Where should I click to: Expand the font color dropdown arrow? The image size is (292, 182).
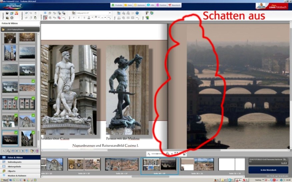pyautogui.click(x=92, y=18)
